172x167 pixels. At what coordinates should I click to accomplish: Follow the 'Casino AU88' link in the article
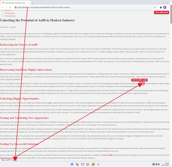[107, 155]
